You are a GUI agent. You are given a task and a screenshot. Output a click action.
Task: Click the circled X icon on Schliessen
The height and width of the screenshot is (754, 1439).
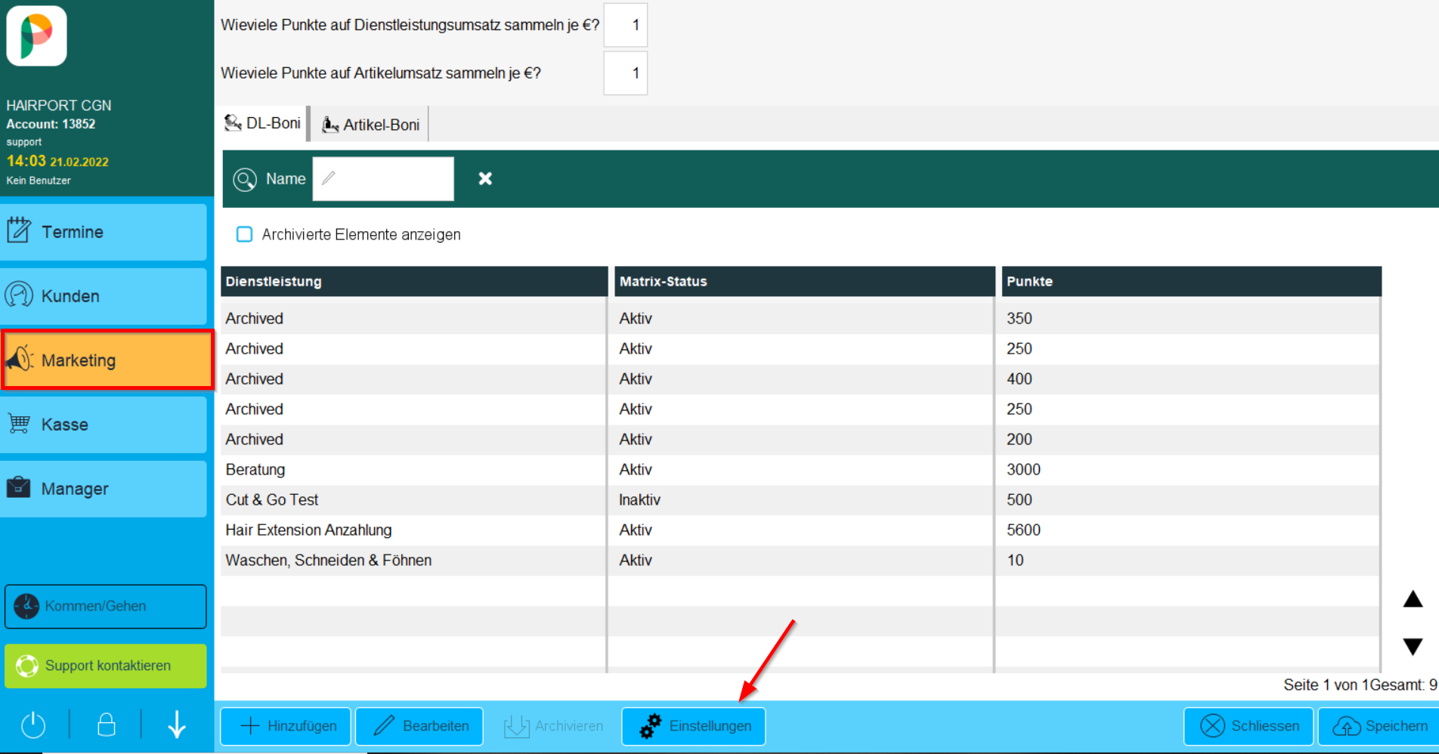1213,726
